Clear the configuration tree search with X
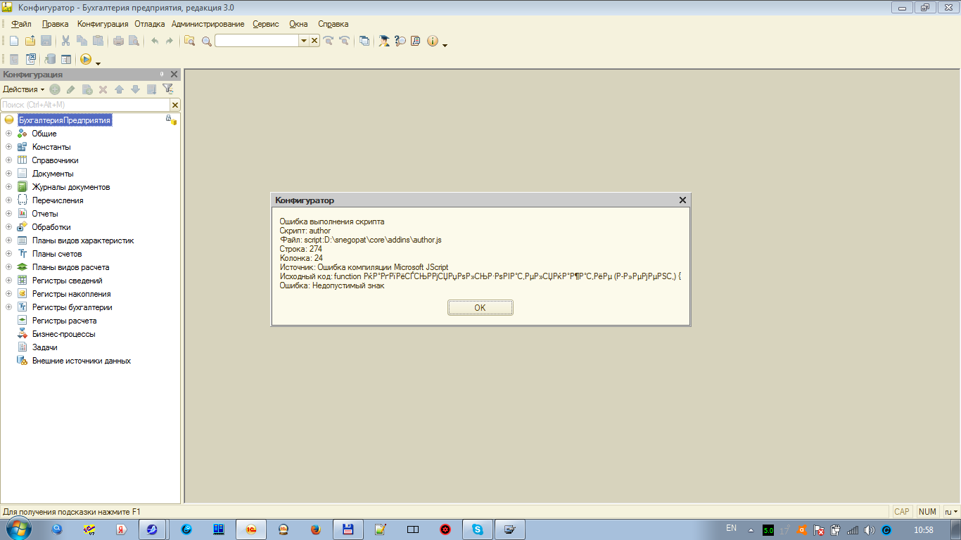 [x=175, y=105]
